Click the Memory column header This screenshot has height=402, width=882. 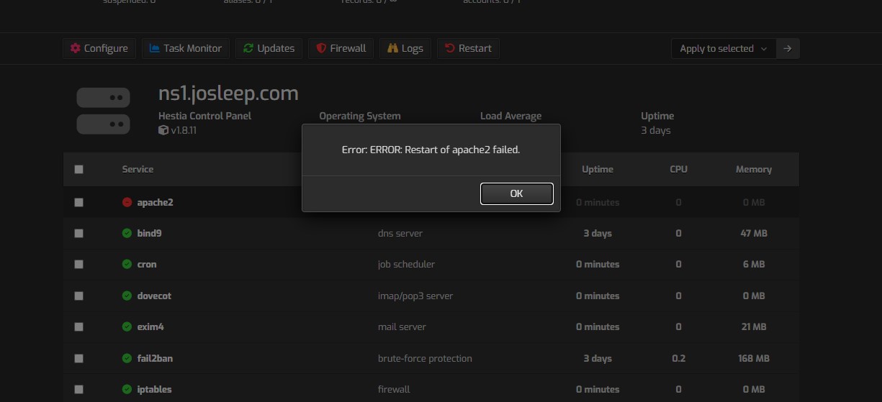754,169
